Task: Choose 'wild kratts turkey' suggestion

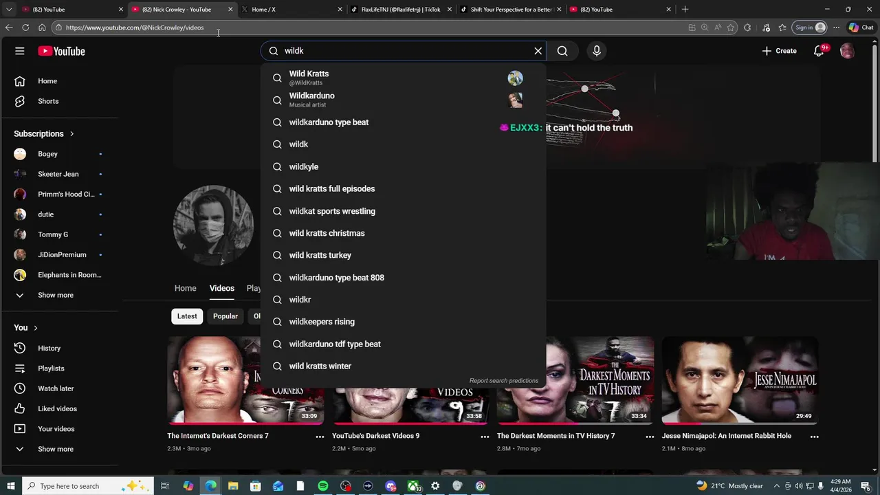Action: coord(404,255)
